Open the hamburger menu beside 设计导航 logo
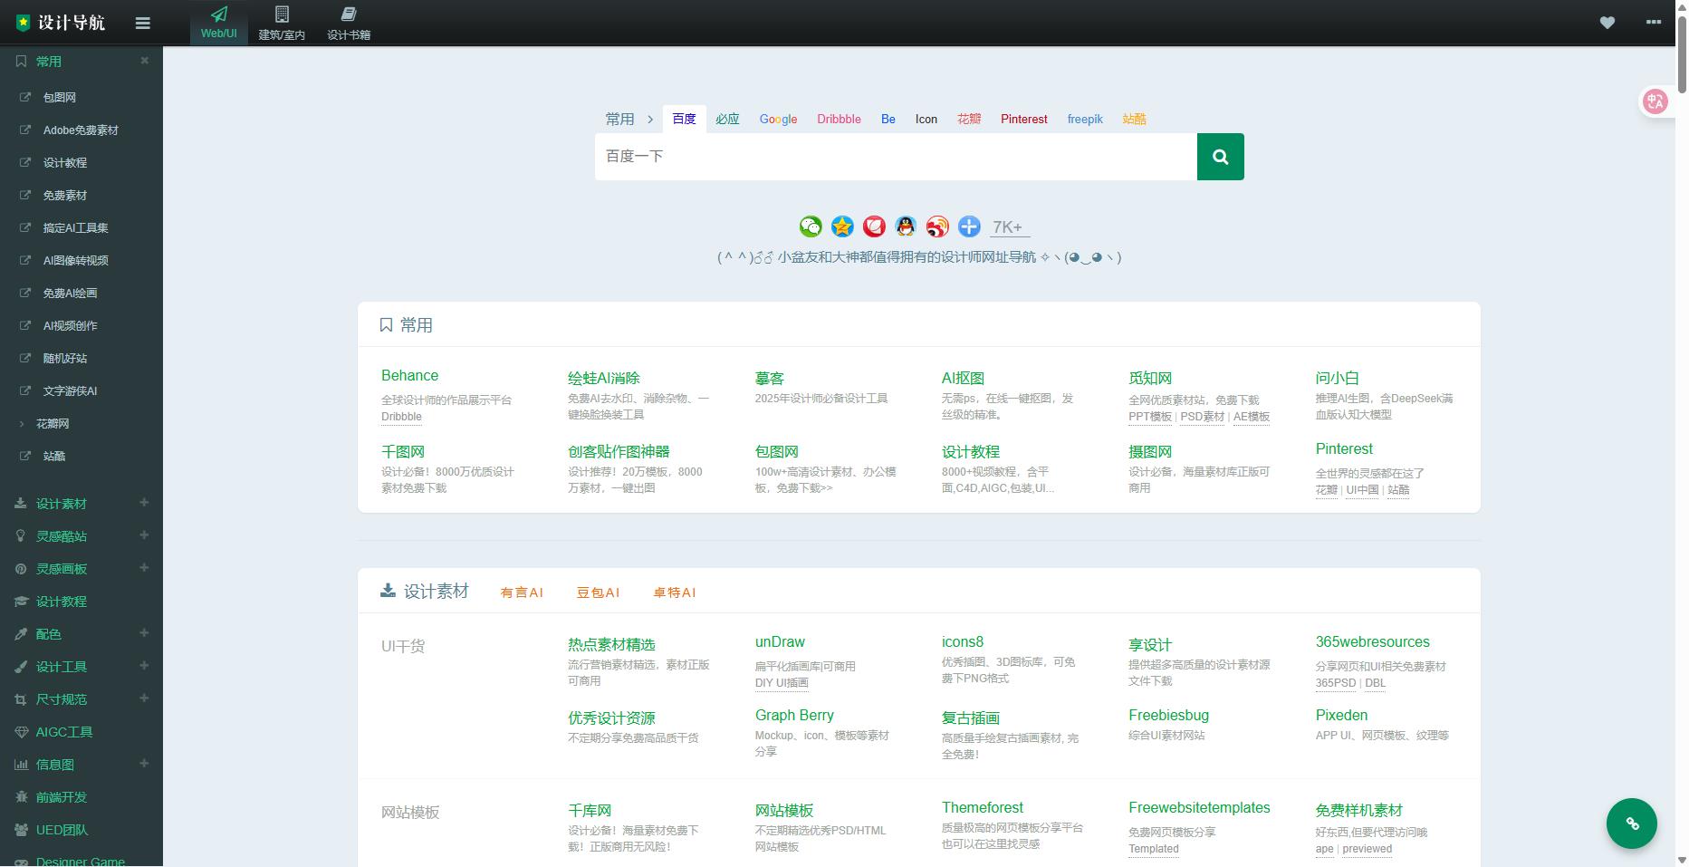Image resolution: width=1689 pixels, height=867 pixels. click(142, 23)
